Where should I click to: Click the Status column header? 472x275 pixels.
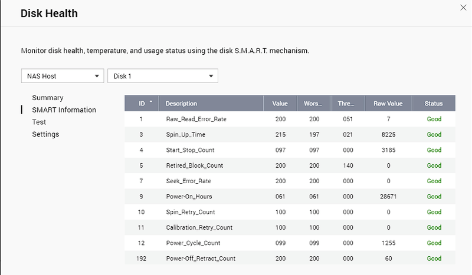click(x=434, y=104)
